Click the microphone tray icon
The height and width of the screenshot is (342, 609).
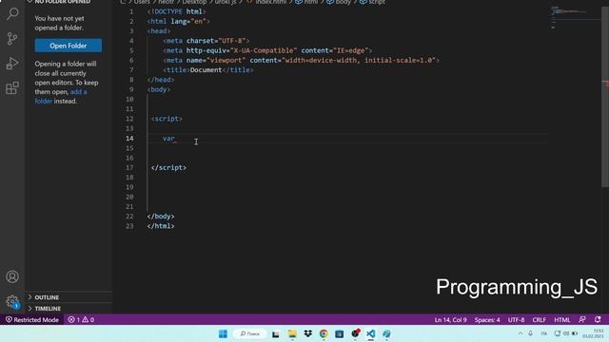click(531, 333)
